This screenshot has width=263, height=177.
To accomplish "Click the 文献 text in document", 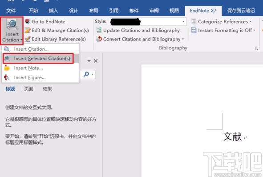I will (232, 137).
